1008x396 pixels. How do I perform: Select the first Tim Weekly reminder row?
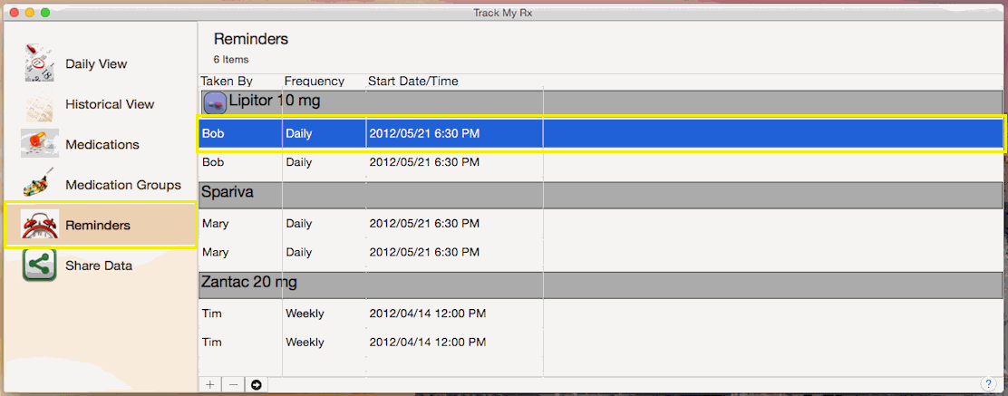(x=600, y=314)
